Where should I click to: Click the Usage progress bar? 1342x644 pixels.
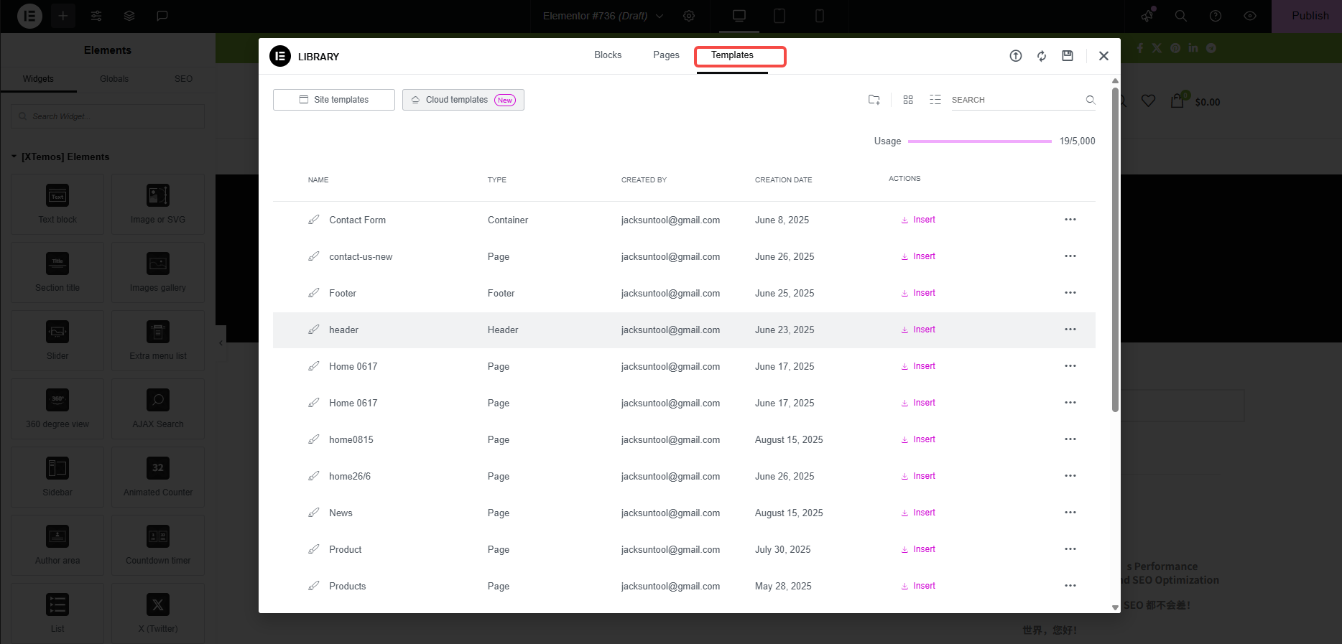point(979,141)
